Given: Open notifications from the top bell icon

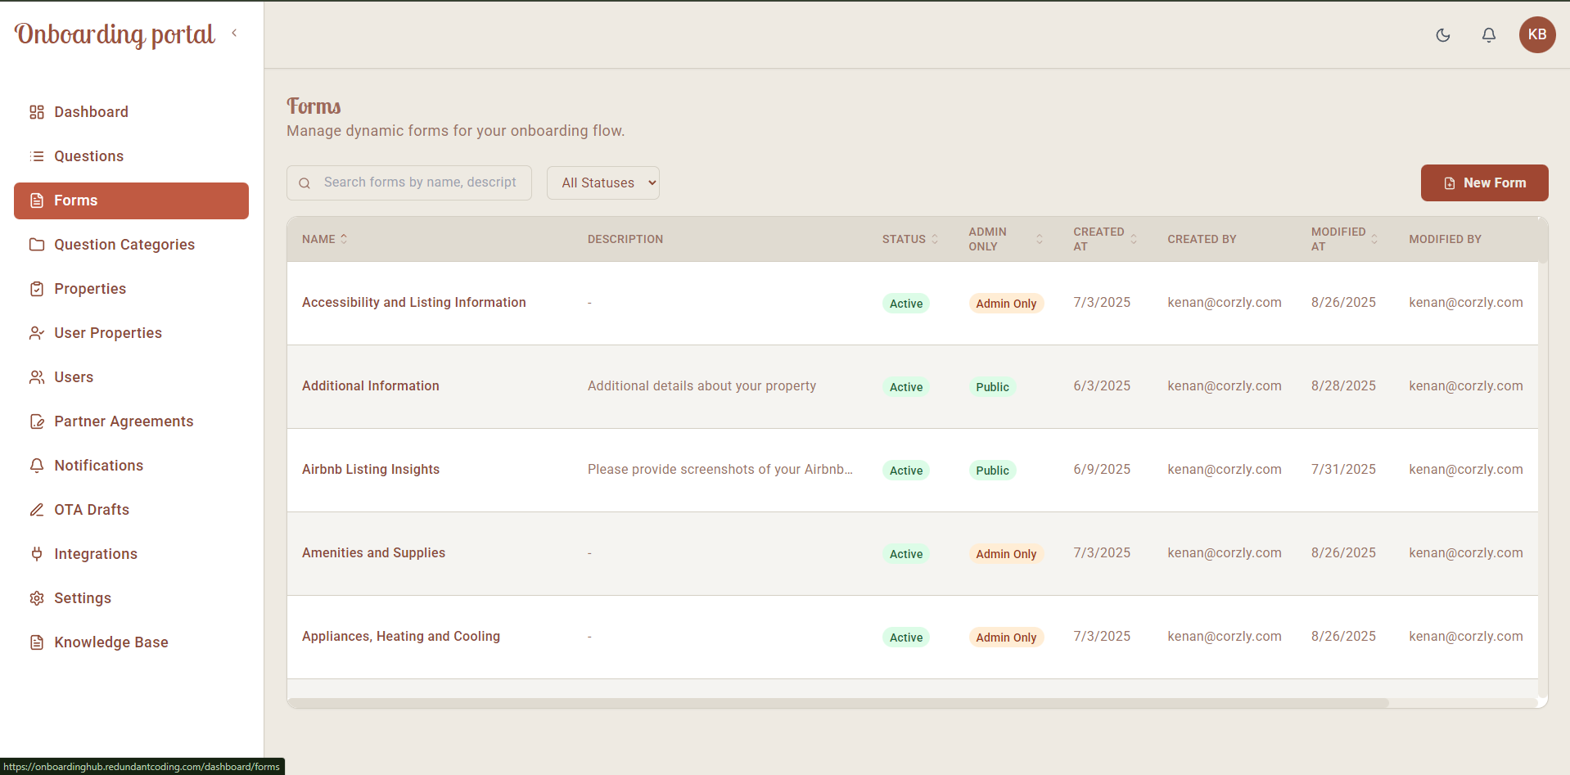Looking at the screenshot, I should (x=1489, y=35).
